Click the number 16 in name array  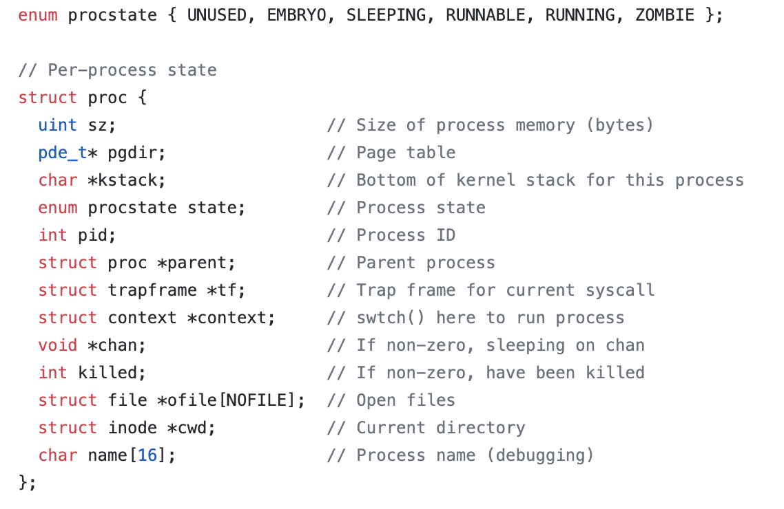pyautogui.click(x=147, y=455)
